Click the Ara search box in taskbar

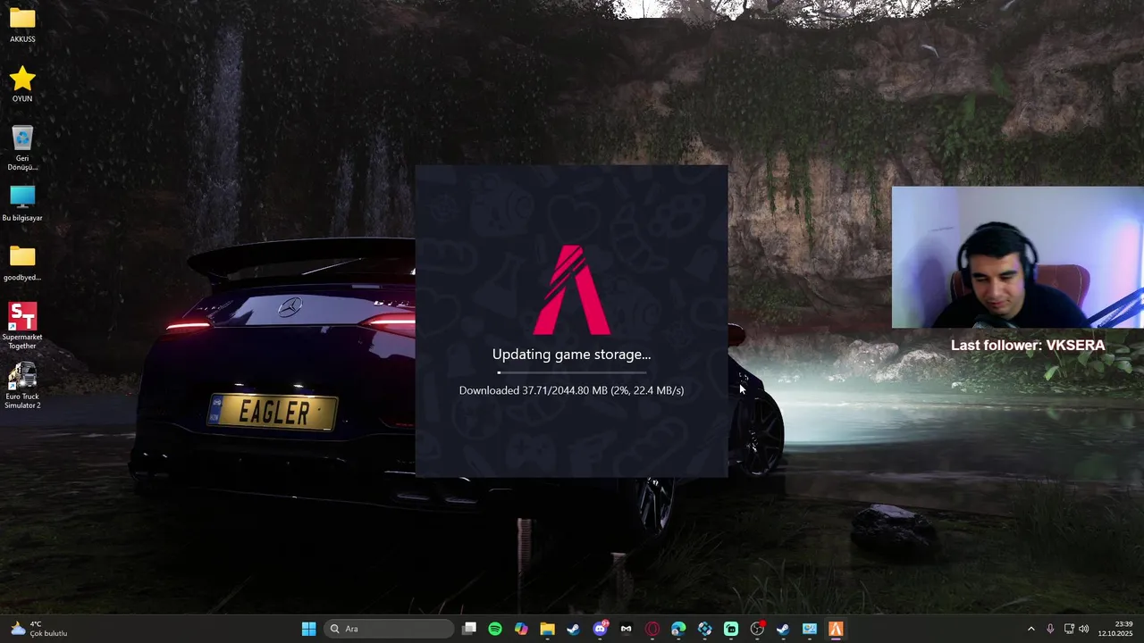(x=389, y=629)
